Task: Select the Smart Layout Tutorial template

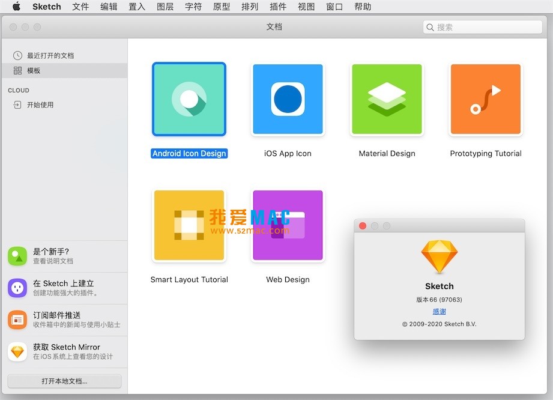Action: 189,225
